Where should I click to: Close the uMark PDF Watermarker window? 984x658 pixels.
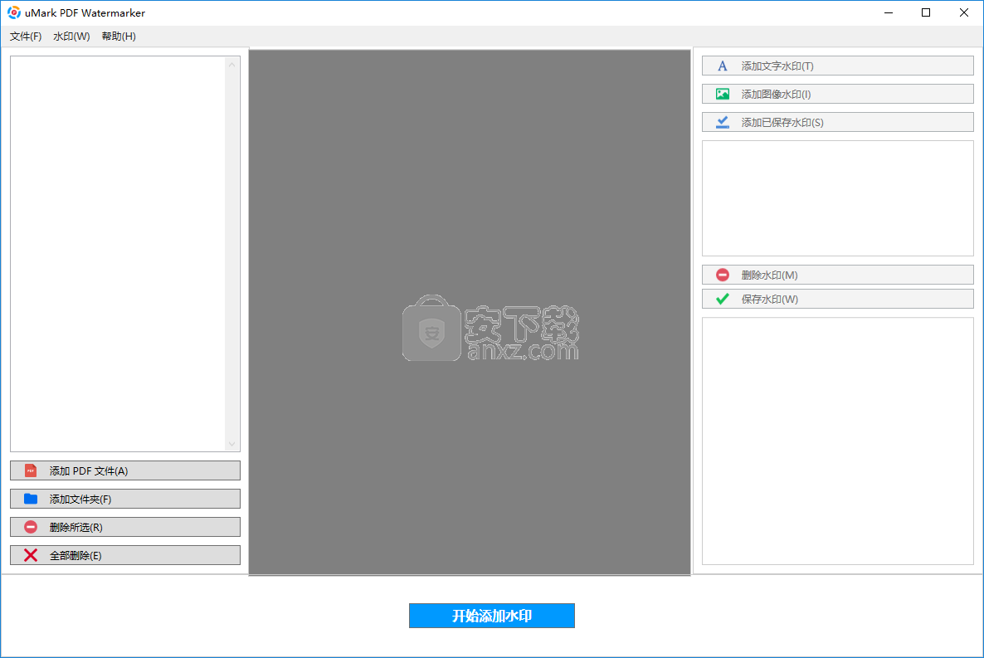click(964, 12)
